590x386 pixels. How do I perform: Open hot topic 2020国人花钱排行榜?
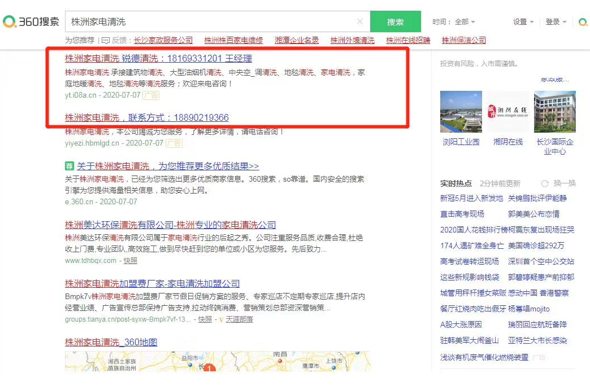point(474,230)
